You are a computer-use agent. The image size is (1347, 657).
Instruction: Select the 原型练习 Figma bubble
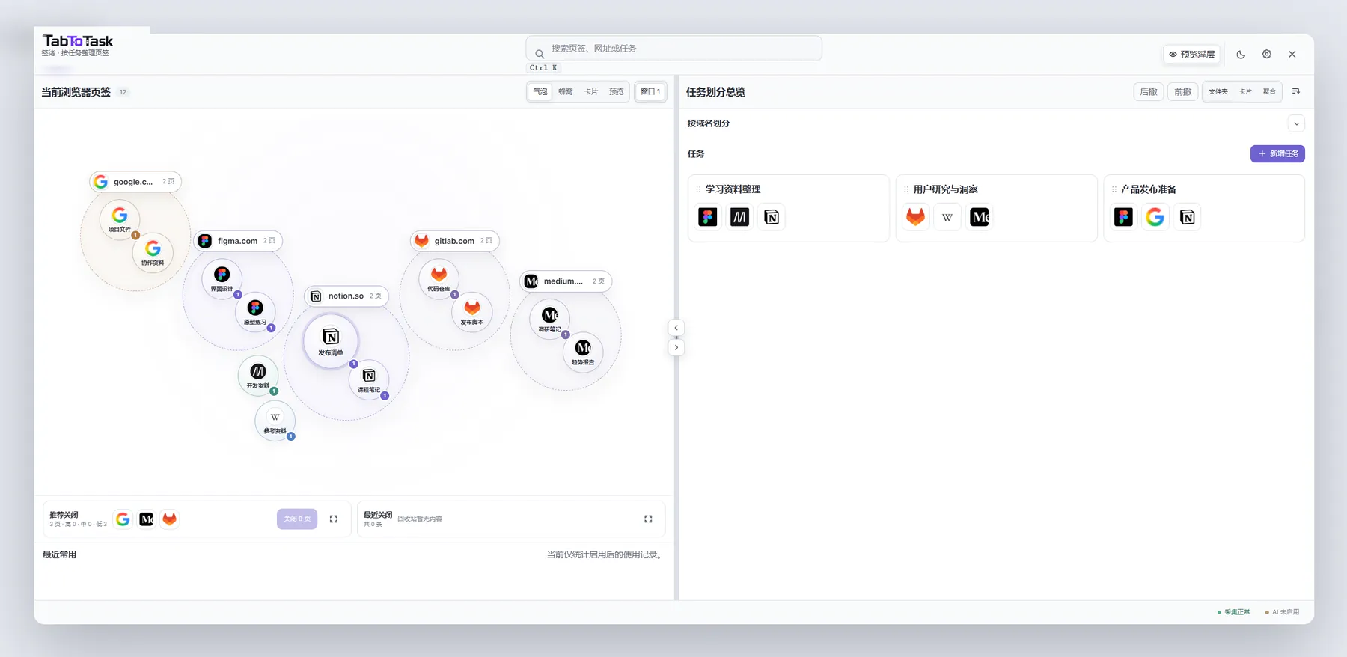click(255, 311)
